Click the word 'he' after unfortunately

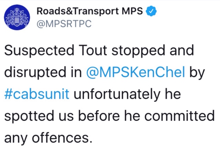[x=173, y=94]
